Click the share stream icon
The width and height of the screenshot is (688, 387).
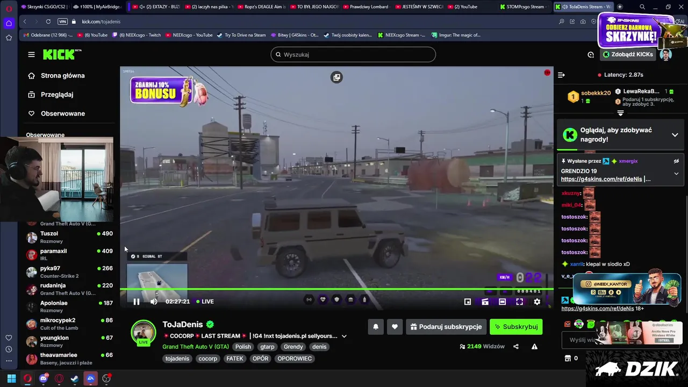pos(516,347)
